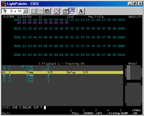Image resolution: width=144 pixels, height=116 pixels.
Task: Click the DOWN% softkey label
Action: click(x=88, y=113)
